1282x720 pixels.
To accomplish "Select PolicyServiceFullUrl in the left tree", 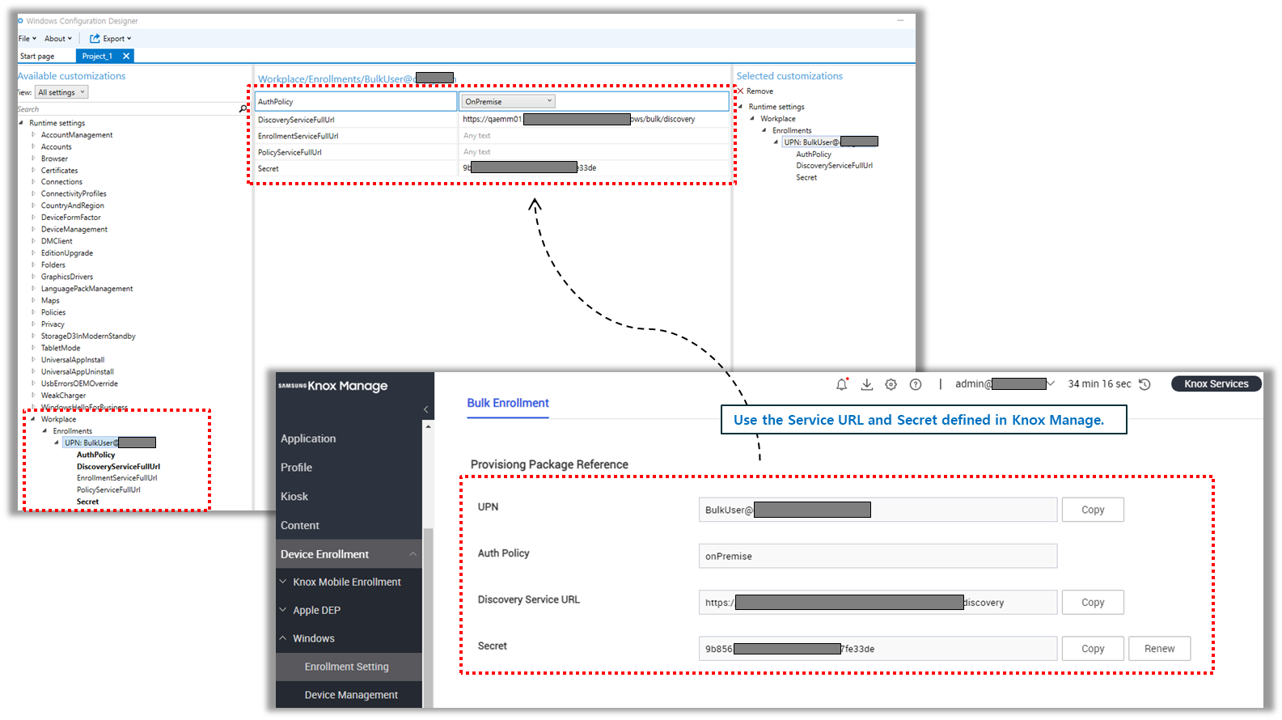I will tap(108, 489).
